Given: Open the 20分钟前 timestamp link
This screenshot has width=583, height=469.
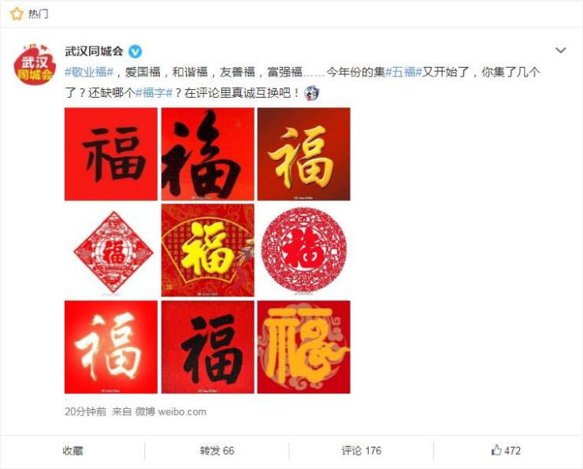Looking at the screenshot, I should point(86,411).
